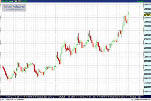Select the '13 year marker on time axis
151x101 pixels.
point(68,96)
